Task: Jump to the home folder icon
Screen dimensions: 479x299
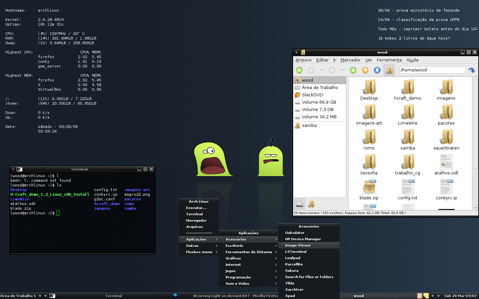Action: click(x=377, y=70)
